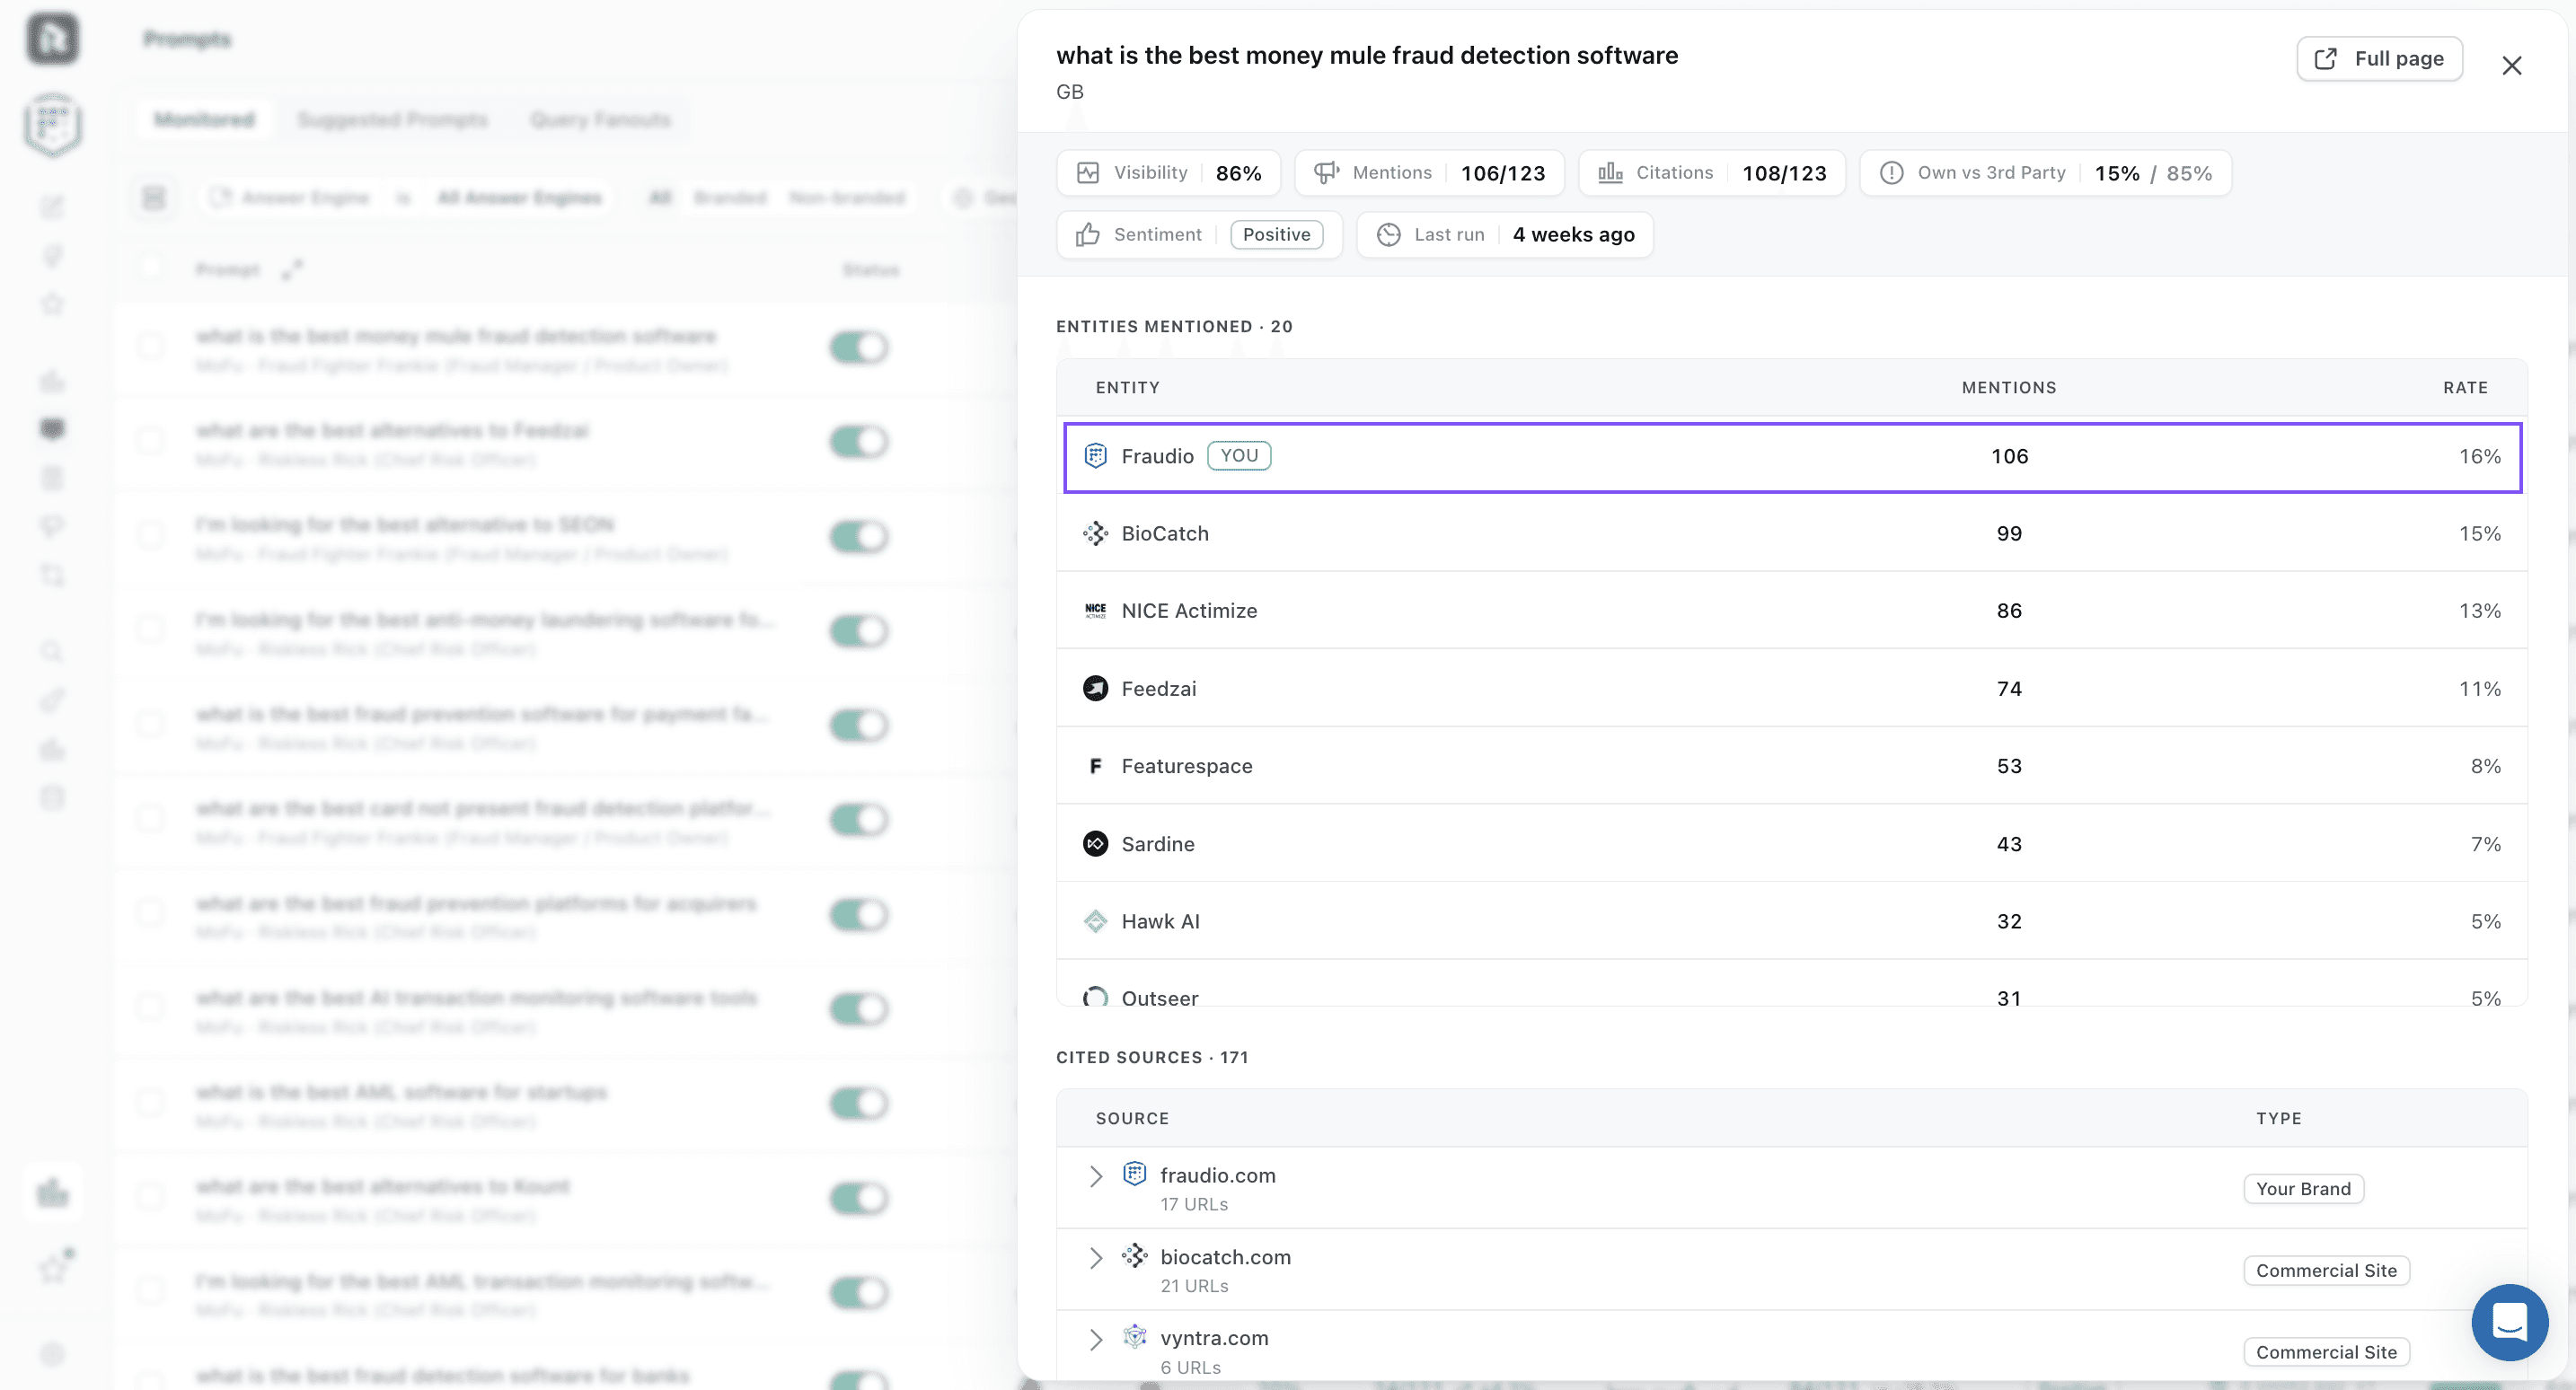The image size is (2576, 1390).
Task: Click the Citations bar chart icon
Action: point(1610,173)
